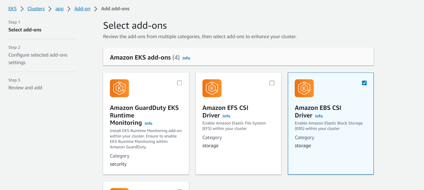Open the app cluster breadcrumb link
Viewport: 424px width, 190px height.
coord(60,8)
